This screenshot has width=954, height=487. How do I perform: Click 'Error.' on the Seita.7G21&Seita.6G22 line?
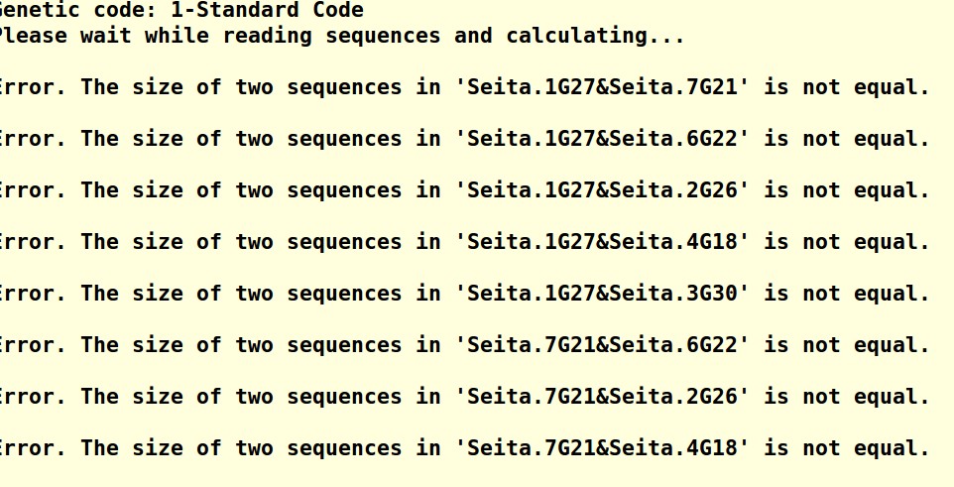click(x=33, y=345)
